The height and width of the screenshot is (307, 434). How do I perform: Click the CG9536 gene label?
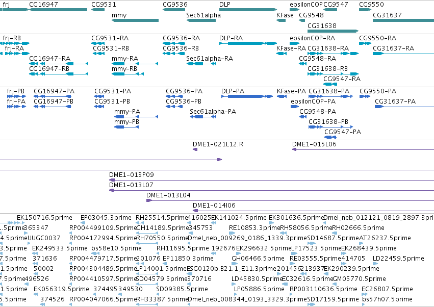[x=175, y=5]
